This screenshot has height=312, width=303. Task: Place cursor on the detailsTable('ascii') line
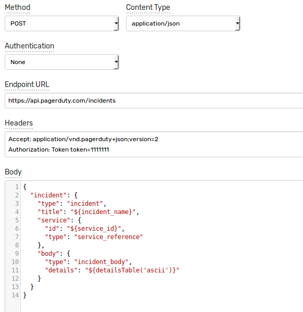(x=112, y=270)
